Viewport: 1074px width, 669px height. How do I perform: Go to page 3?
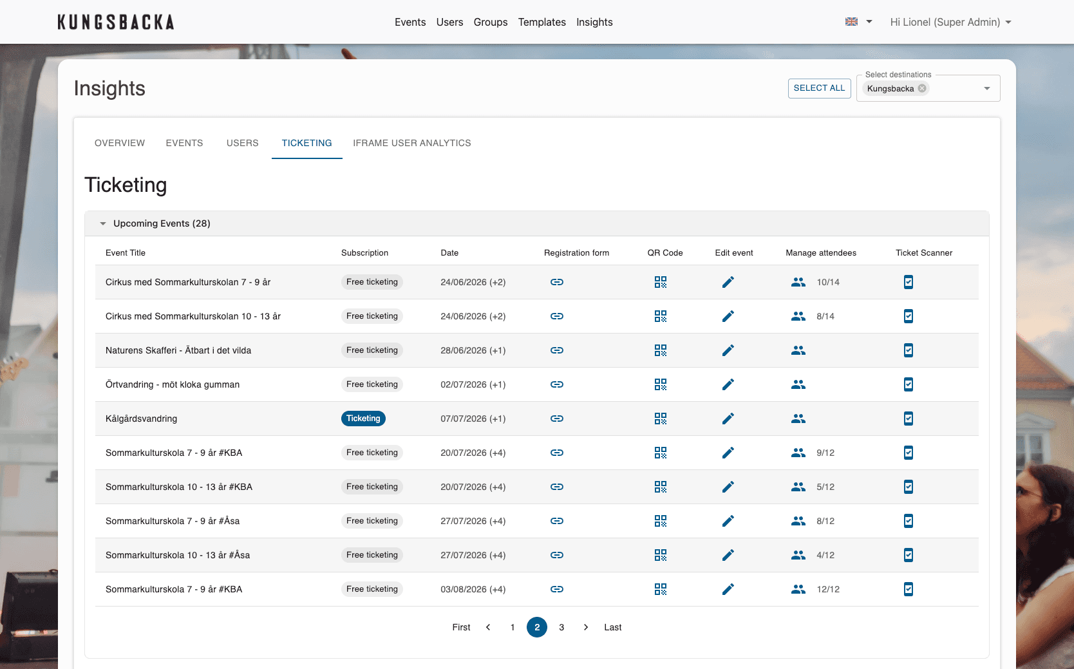pyautogui.click(x=561, y=627)
